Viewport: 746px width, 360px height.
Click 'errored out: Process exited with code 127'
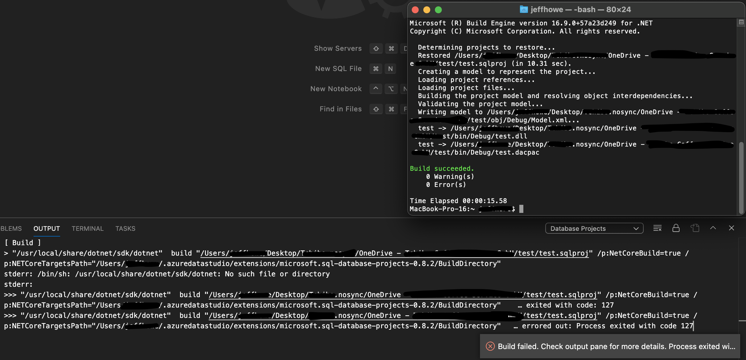[x=607, y=326]
